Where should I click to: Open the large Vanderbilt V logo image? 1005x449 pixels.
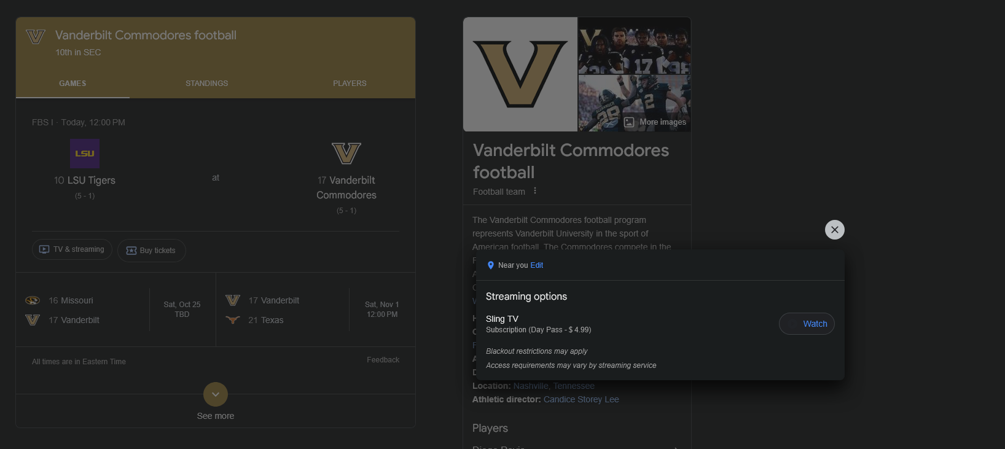520,74
